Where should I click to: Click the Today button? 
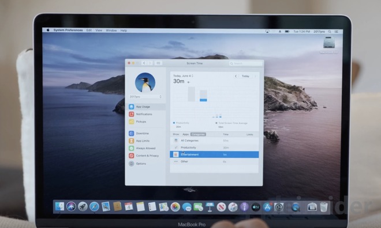point(245,76)
